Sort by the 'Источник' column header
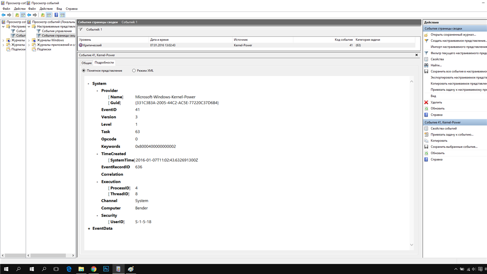 click(x=263, y=40)
